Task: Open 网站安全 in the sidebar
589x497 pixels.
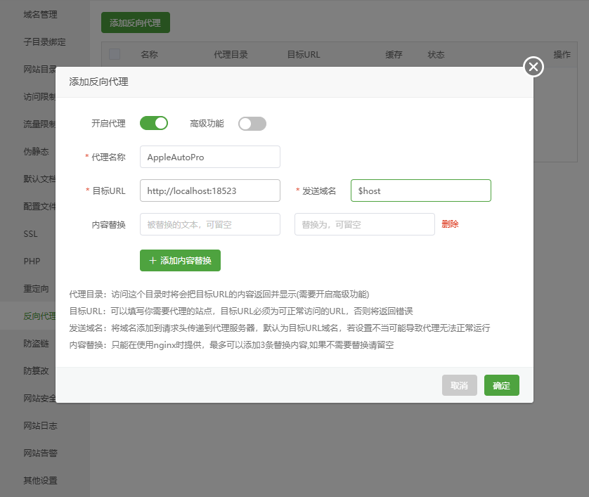Action: (x=39, y=399)
